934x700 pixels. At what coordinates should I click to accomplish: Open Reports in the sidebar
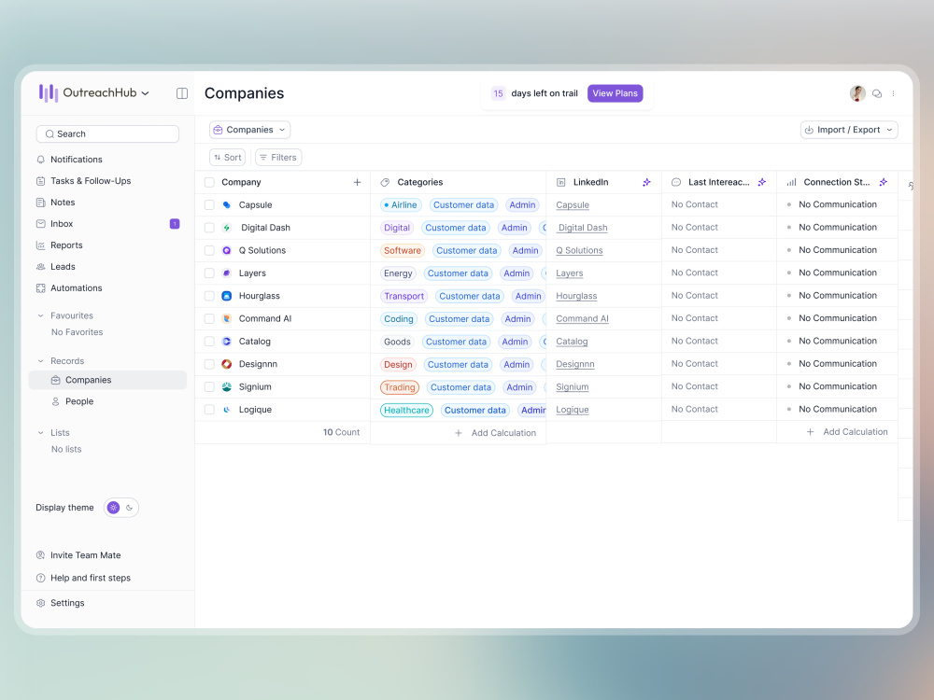tap(59, 245)
